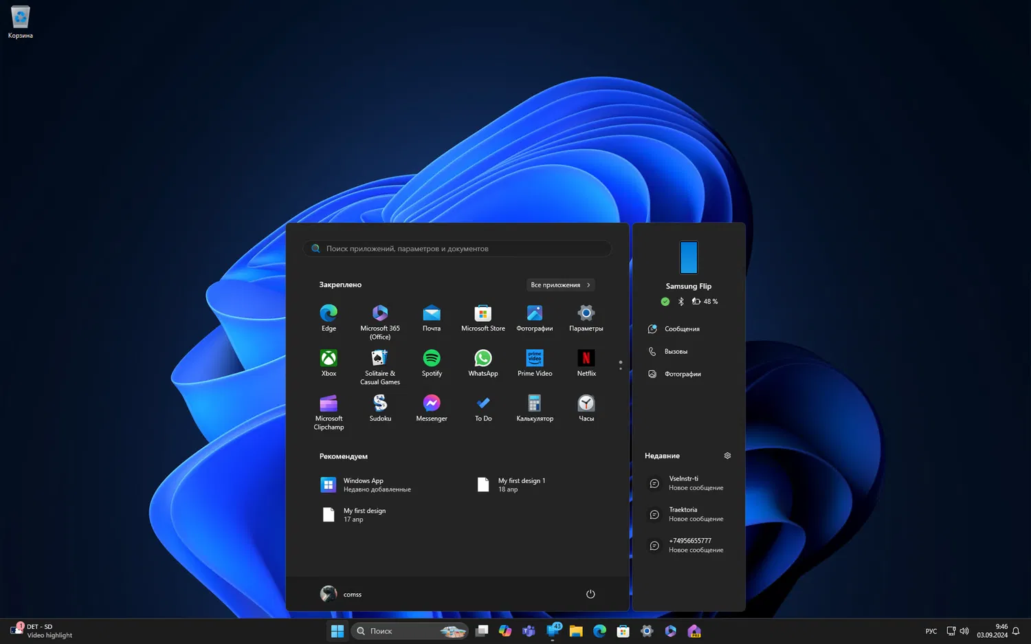Click the Start menu search field

coord(457,249)
